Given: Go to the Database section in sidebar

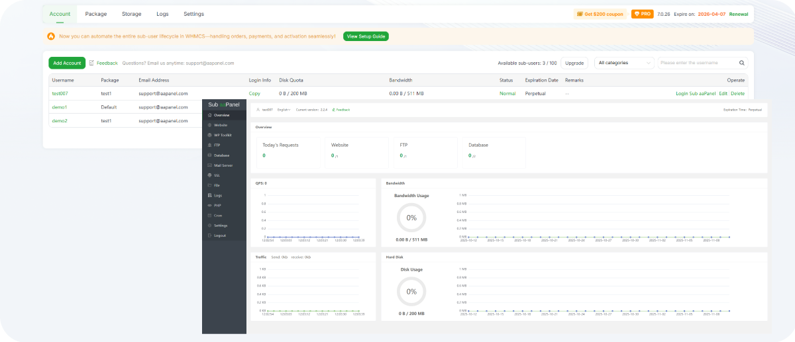Looking at the screenshot, I should coord(221,155).
